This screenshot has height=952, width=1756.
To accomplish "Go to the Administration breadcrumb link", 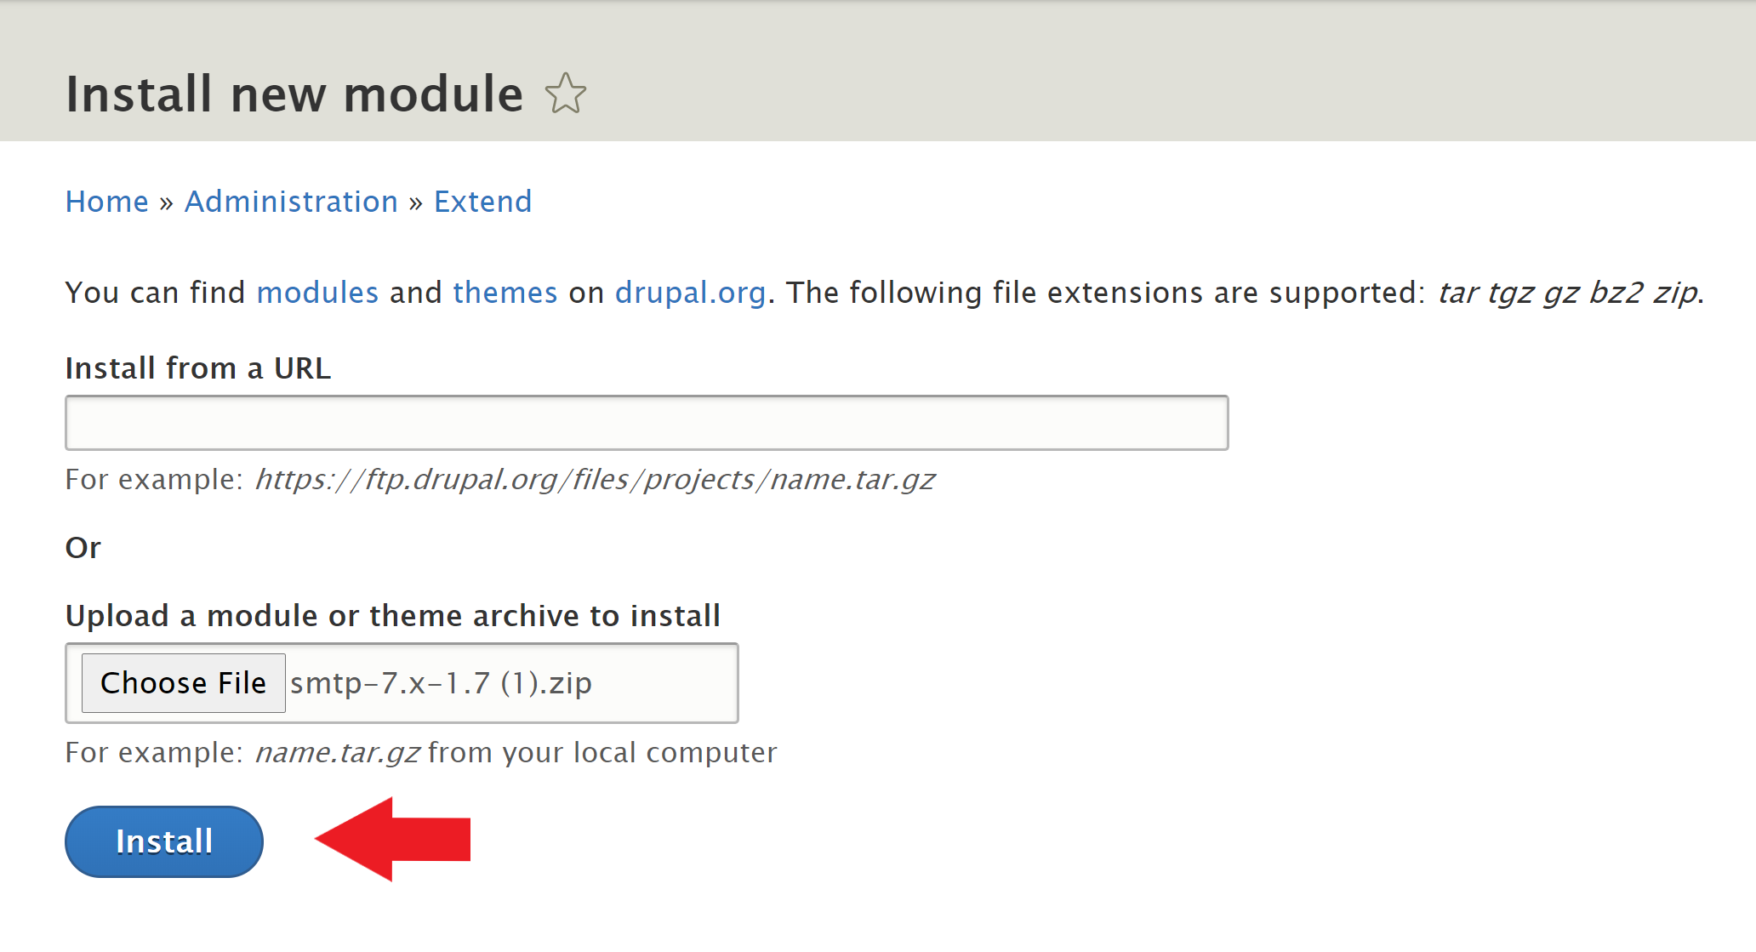I will tap(291, 202).
